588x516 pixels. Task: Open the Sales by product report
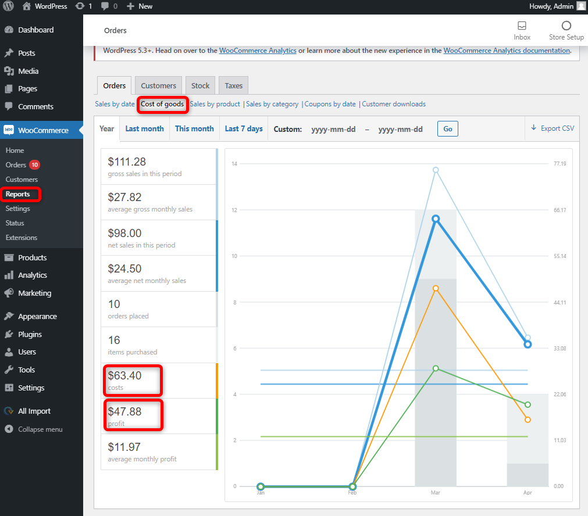coord(215,104)
